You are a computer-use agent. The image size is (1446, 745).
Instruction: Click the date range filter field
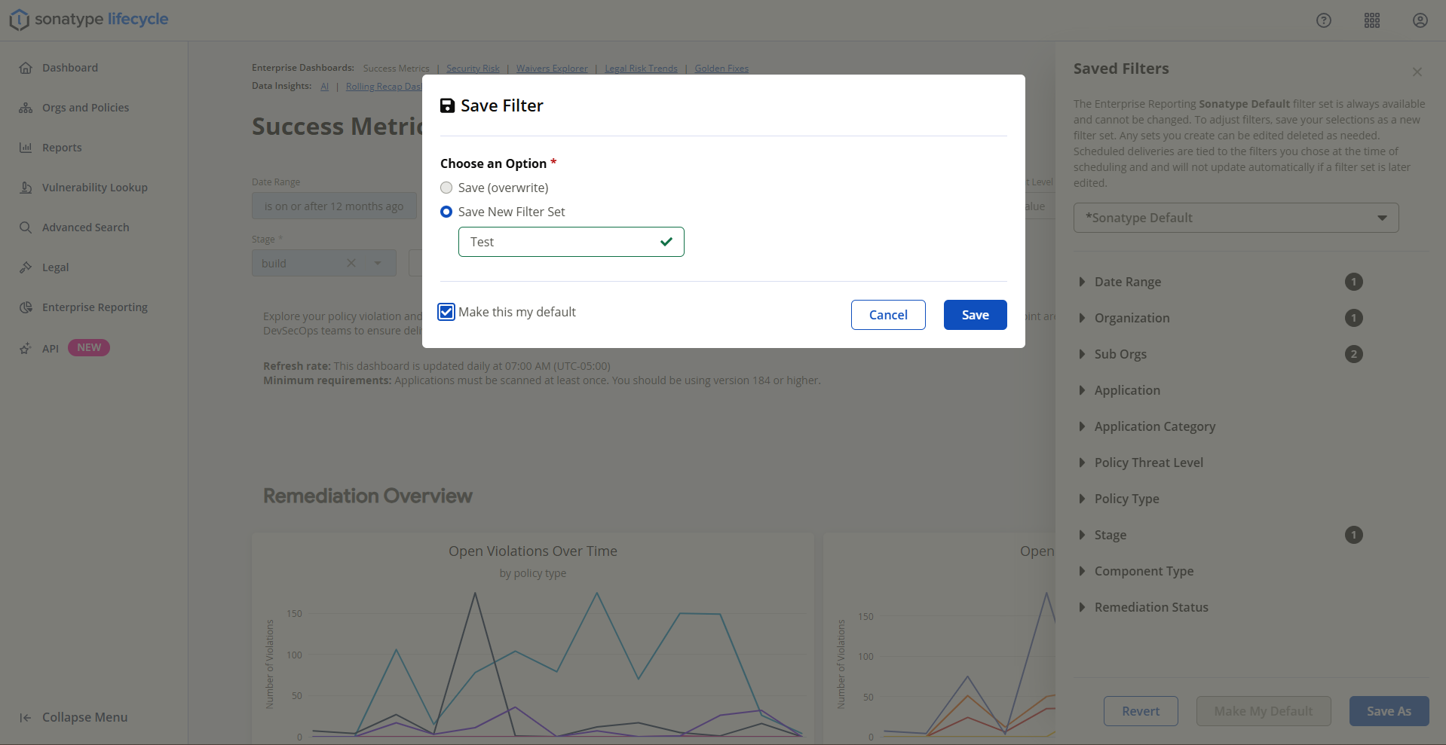334,206
